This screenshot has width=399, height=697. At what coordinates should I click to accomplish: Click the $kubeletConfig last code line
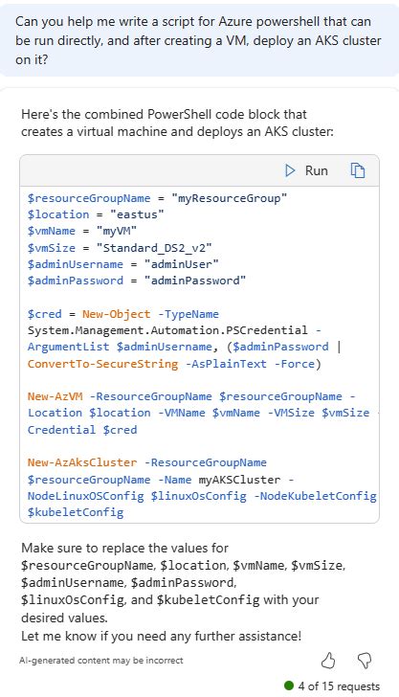[76, 512]
